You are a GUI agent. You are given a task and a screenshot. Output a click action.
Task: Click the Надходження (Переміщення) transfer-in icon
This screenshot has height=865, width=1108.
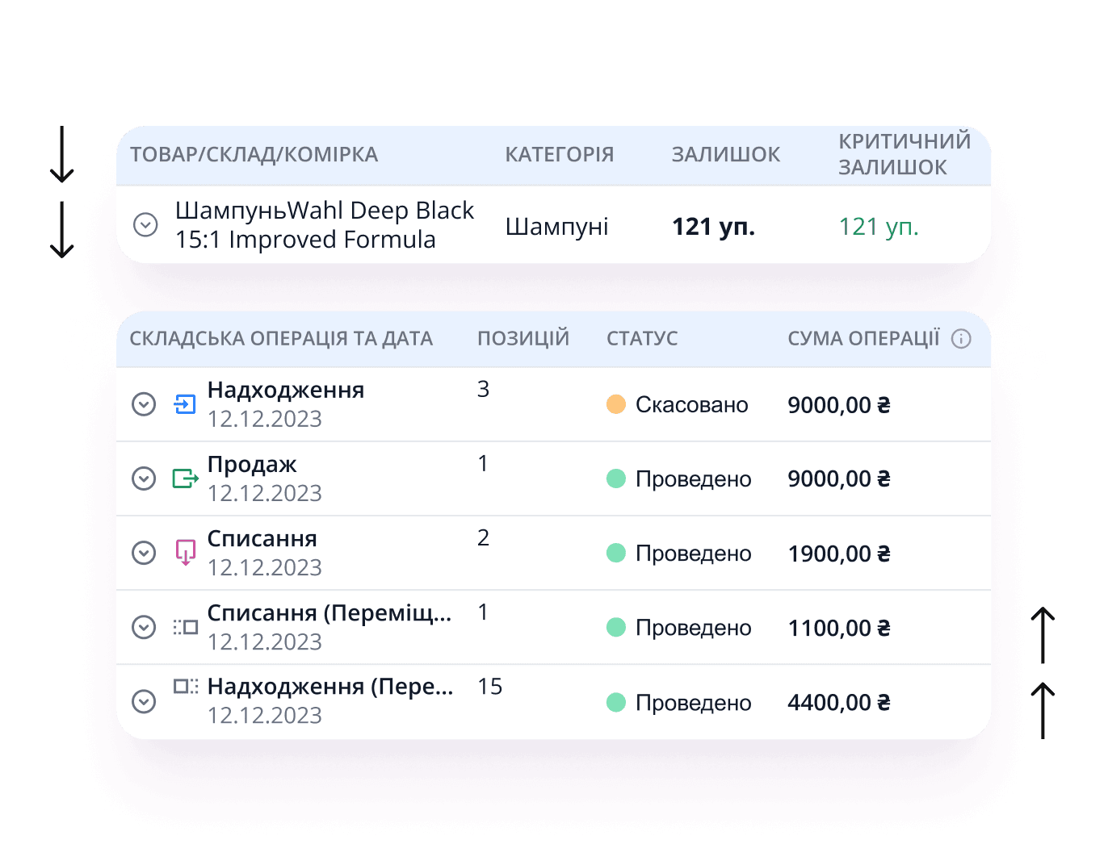pyautogui.click(x=186, y=687)
